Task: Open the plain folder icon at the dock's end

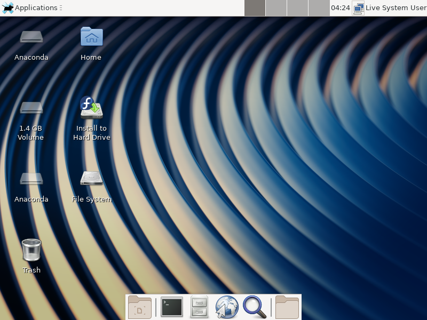Action: (x=287, y=307)
